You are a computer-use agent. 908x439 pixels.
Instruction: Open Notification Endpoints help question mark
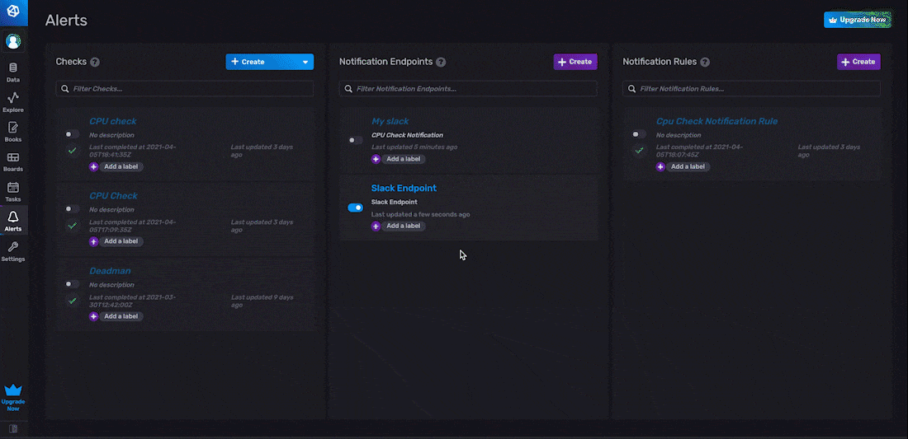[x=441, y=62]
